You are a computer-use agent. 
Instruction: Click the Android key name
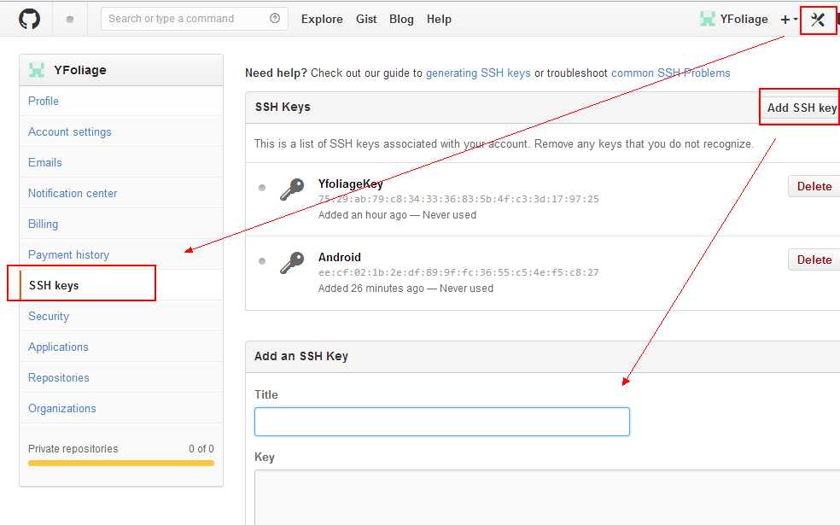(340, 257)
